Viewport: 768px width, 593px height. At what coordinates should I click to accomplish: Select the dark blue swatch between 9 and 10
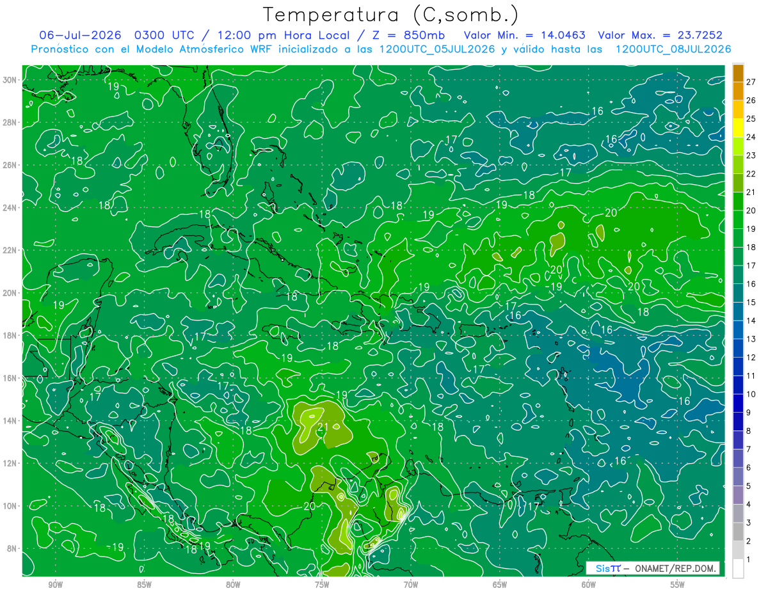738,404
